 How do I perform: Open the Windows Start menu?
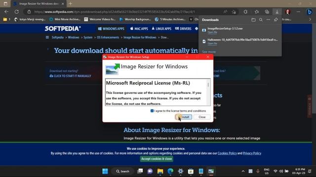[105, 171]
